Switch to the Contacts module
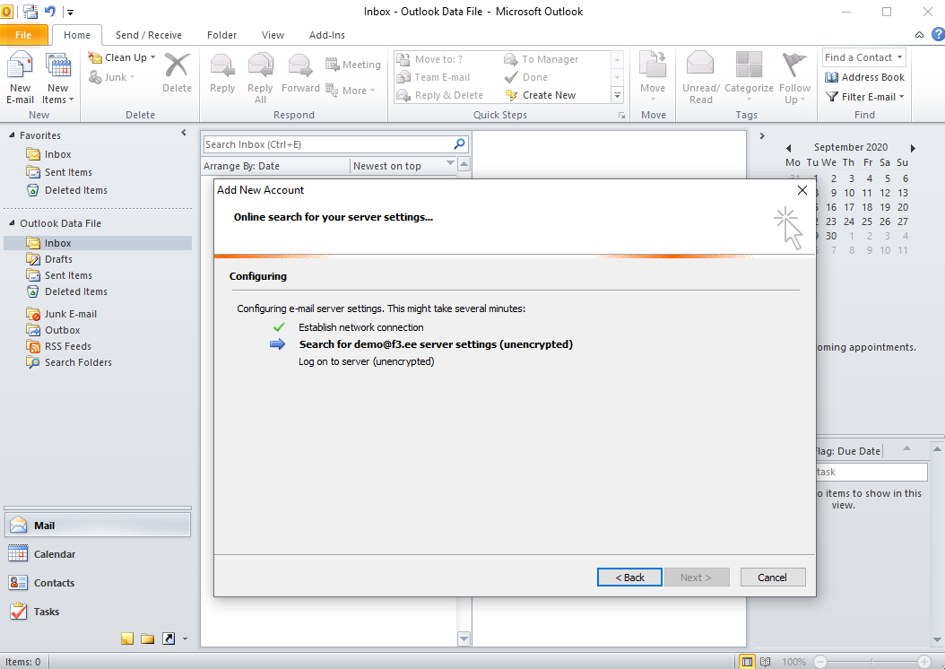 97,583
